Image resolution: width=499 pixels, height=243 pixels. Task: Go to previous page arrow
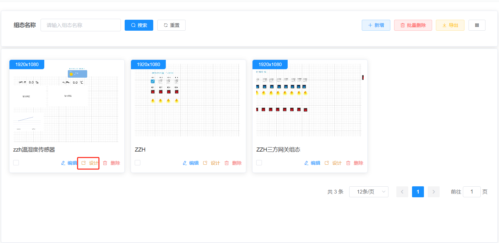[402, 192]
